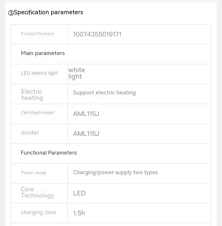Click the Functional Parameters section header
The width and height of the screenshot is (222, 226).
coord(49,153)
